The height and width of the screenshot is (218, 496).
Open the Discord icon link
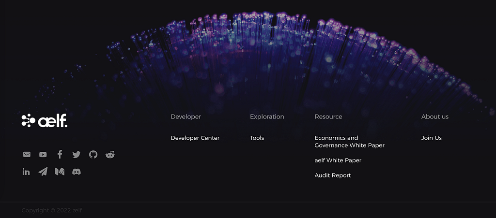coord(77,172)
